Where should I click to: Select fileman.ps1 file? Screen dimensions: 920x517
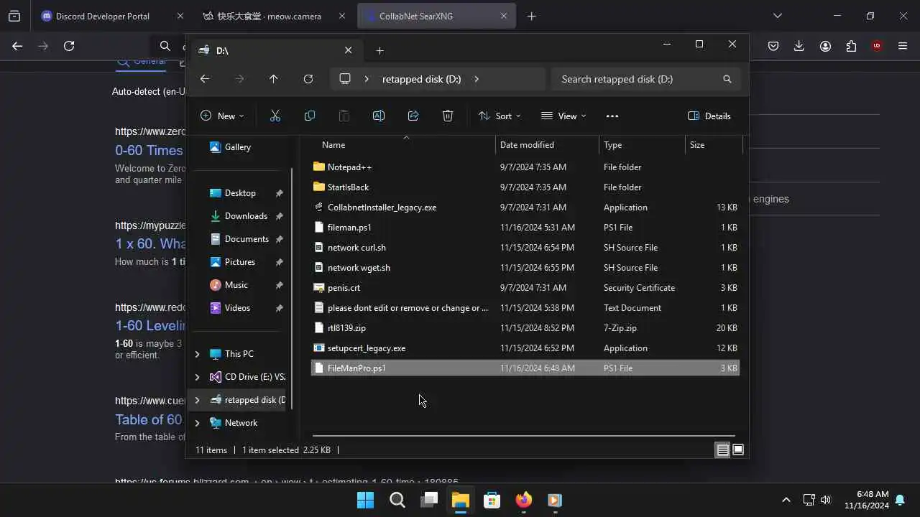[x=525, y=228]
